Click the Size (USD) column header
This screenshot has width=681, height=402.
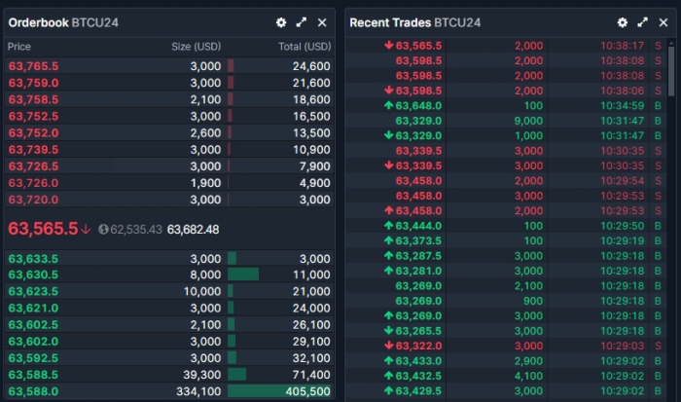(x=196, y=47)
